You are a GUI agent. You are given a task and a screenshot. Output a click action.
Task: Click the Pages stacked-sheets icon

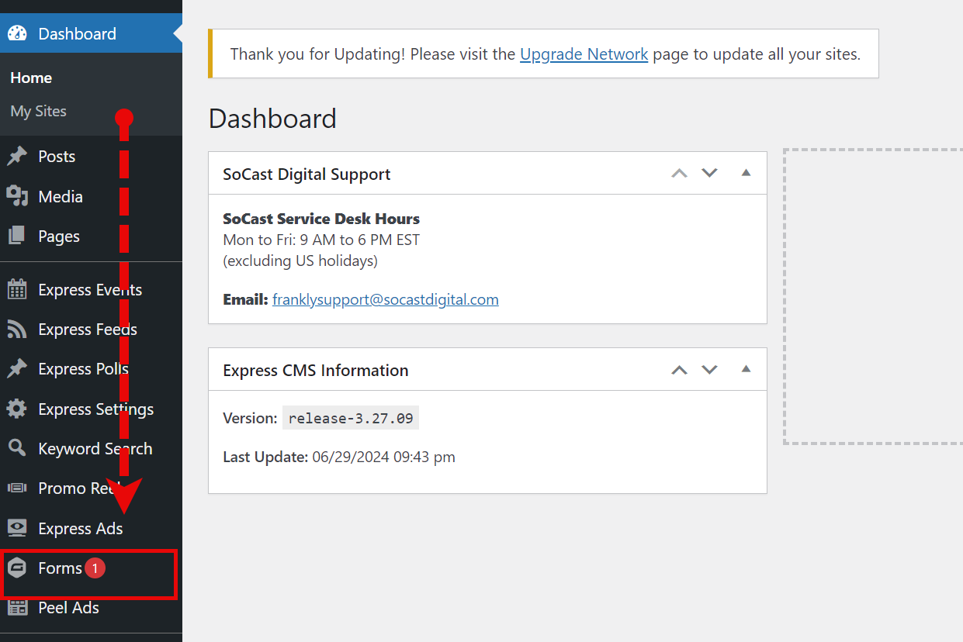pyautogui.click(x=17, y=236)
